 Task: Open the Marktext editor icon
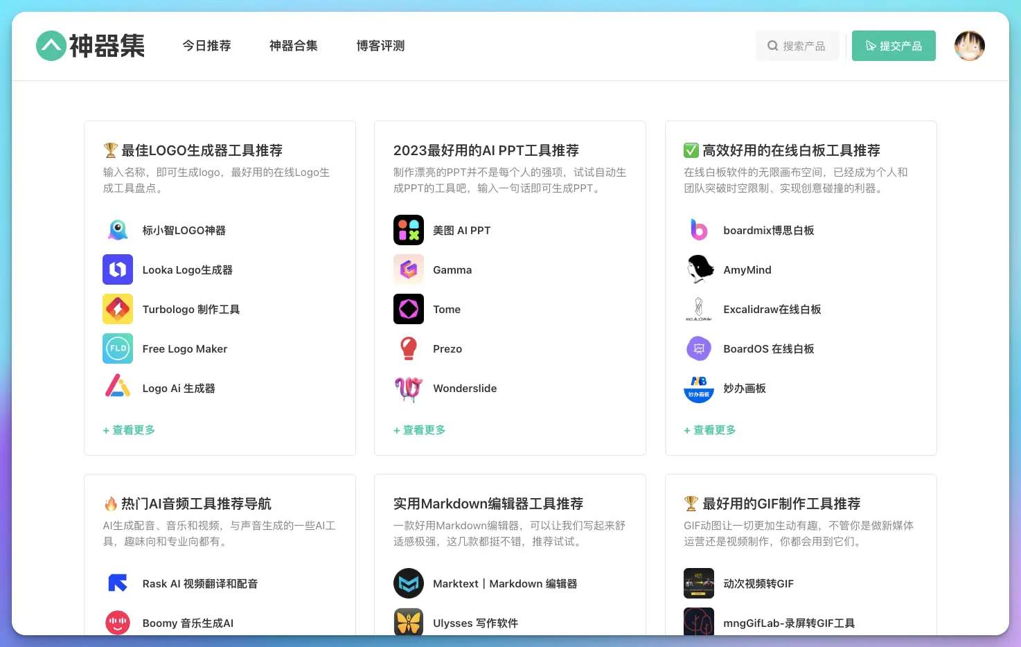click(x=409, y=583)
